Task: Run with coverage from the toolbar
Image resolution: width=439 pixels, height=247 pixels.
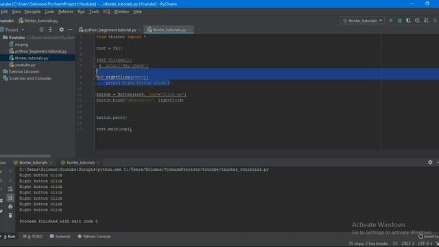Action: (x=409, y=21)
